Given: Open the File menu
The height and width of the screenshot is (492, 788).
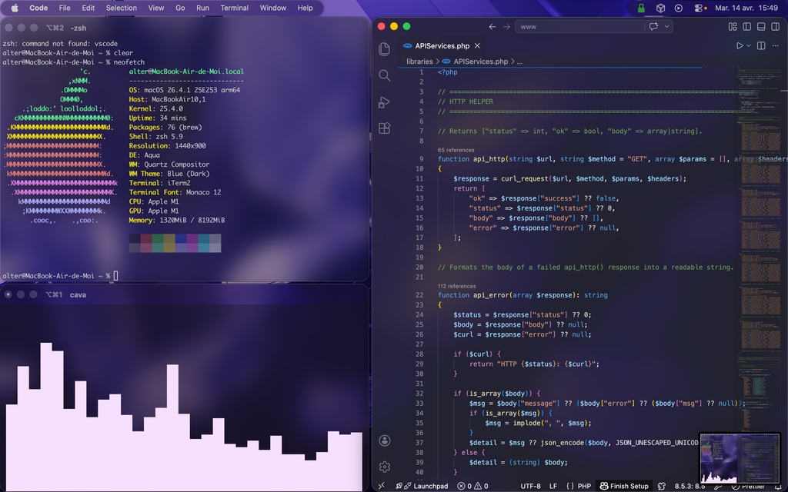Looking at the screenshot, I should tap(65, 8).
